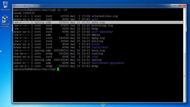Maximize the terminal window
Screen dimensions: 190x107
[177, 5]
